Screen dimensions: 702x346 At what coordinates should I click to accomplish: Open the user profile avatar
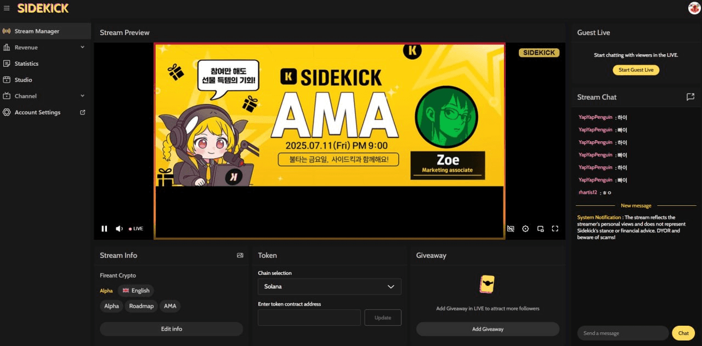click(694, 8)
